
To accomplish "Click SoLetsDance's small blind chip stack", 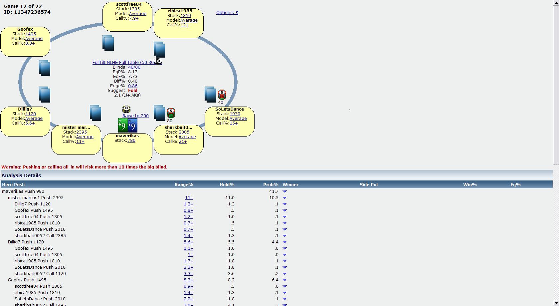I will point(222,95).
